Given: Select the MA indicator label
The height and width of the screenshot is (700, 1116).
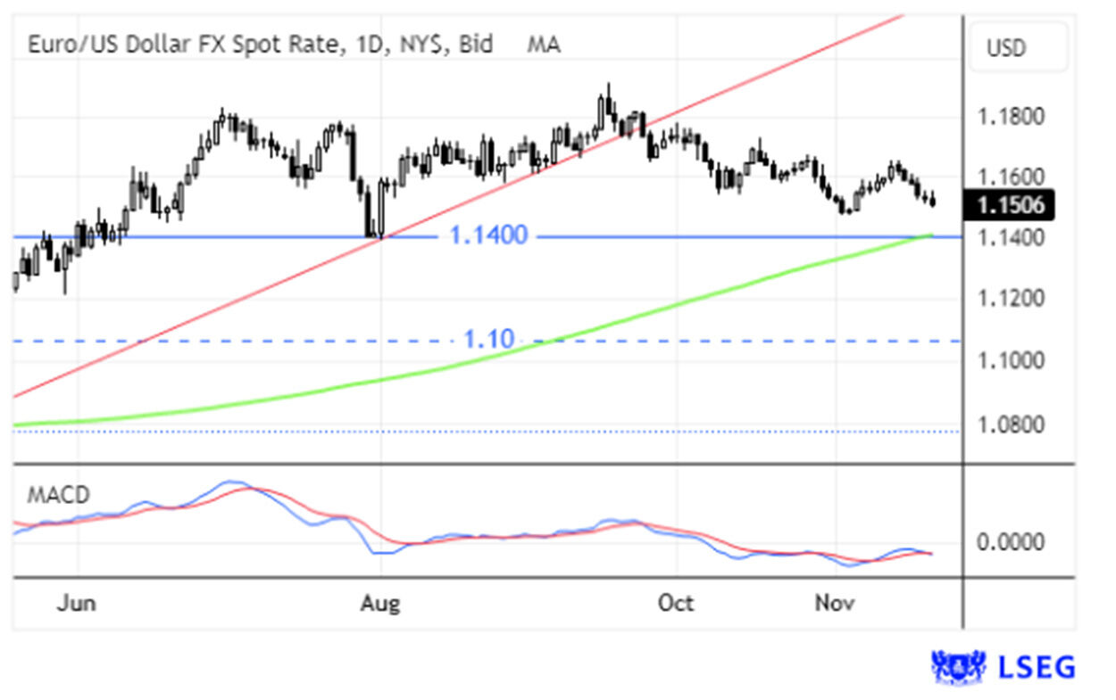Looking at the screenshot, I should pos(544,44).
